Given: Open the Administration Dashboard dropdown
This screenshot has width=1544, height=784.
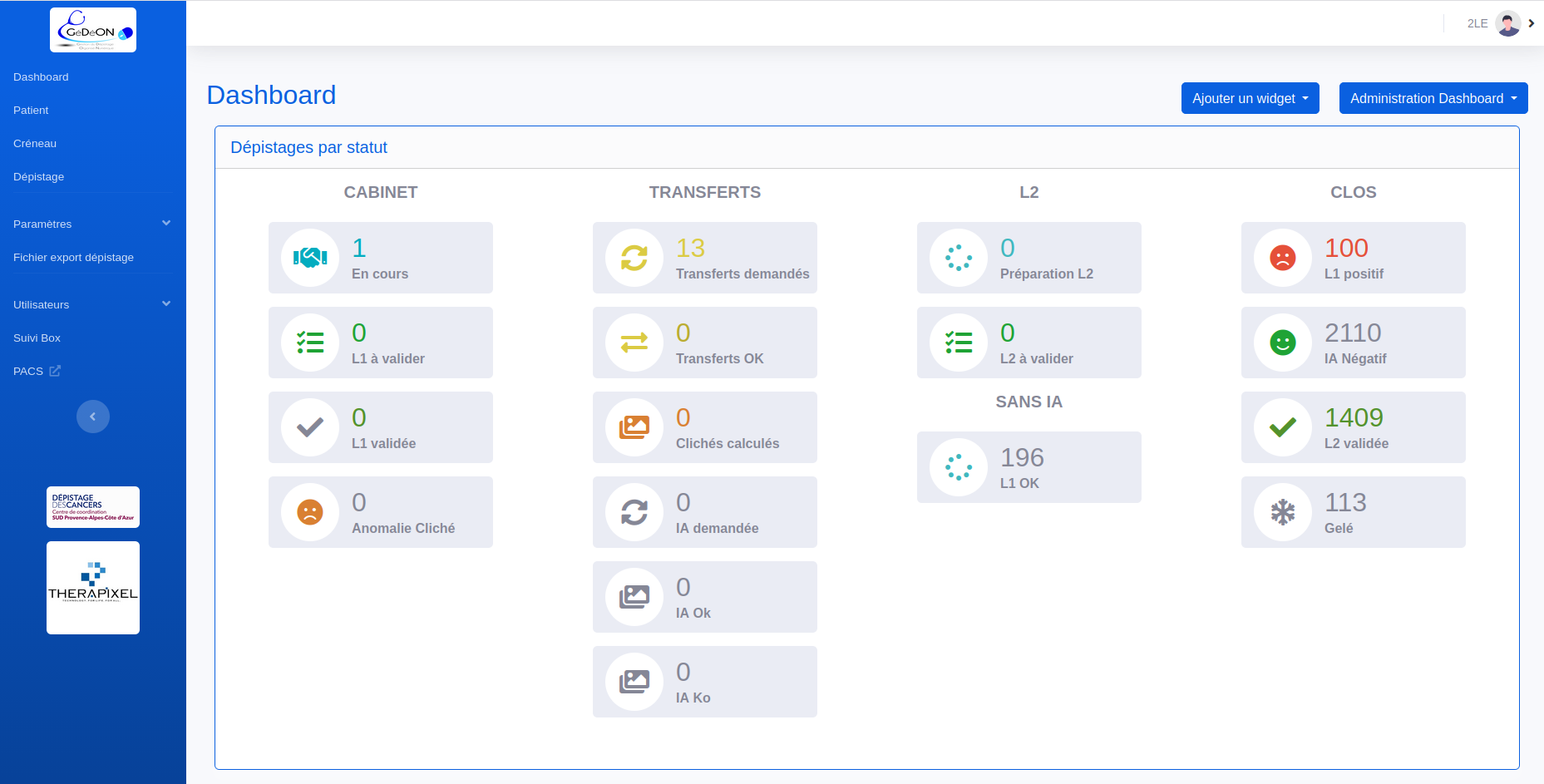Looking at the screenshot, I should 1433,98.
